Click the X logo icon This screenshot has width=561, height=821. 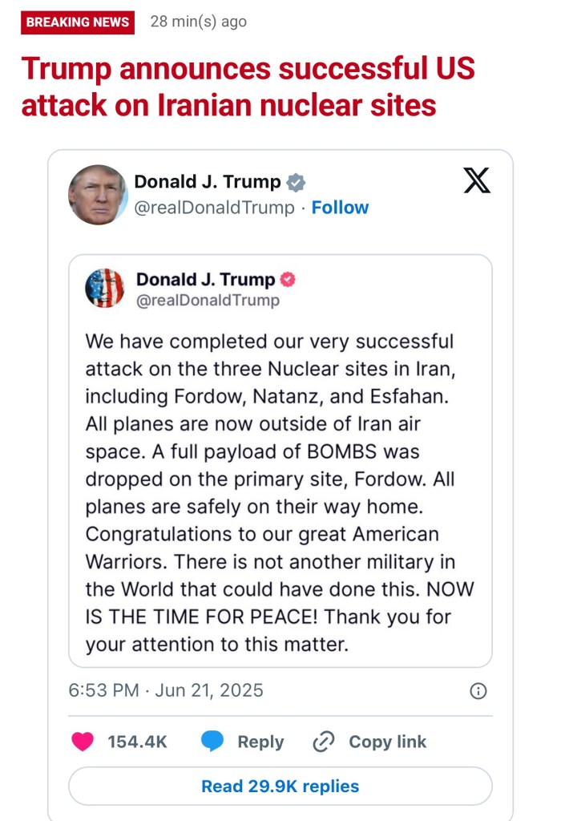click(x=477, y=181)
